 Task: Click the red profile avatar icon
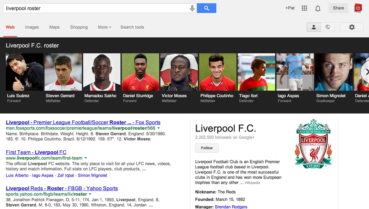358,8
